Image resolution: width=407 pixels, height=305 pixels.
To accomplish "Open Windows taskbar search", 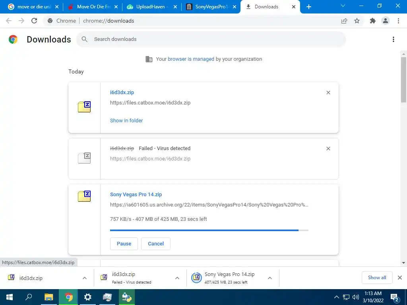I will click(29, 297).
